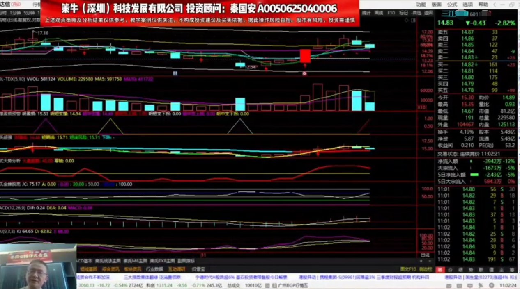Viewport: 520px width, 289px height.
Task: Click the 标记 toolbar button
Action: [x=403, y=12]
